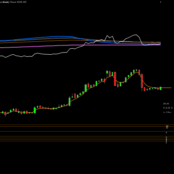The image size is (174, 174).
Task: Select the tallest red candle near first peak
Action: click(115, 79)
